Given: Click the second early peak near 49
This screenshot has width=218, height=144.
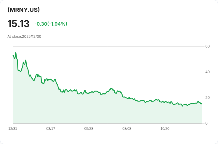Looking at the screenshot, I should [x=25, y=60].
